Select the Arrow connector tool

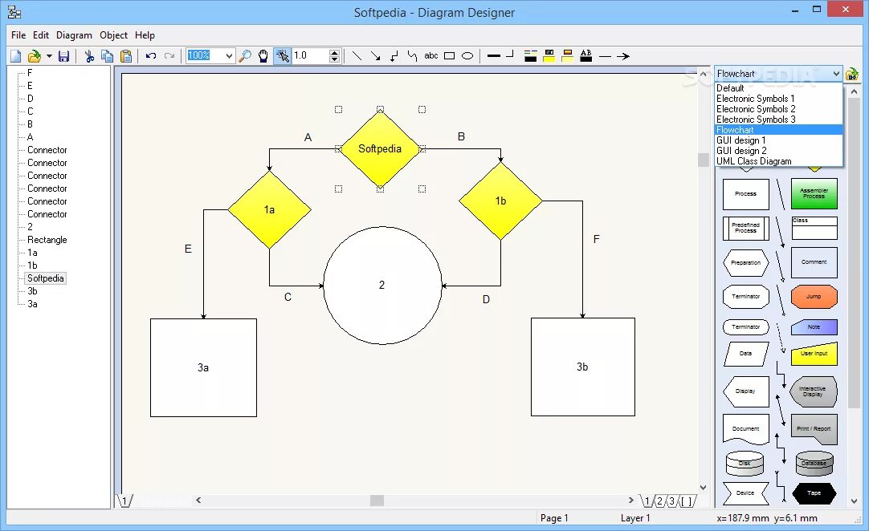tap(375, 55)
